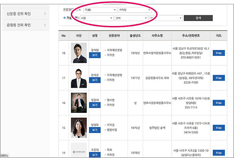Click the No column header
This screenshot has height=158, width=234.
coord(64,36)
